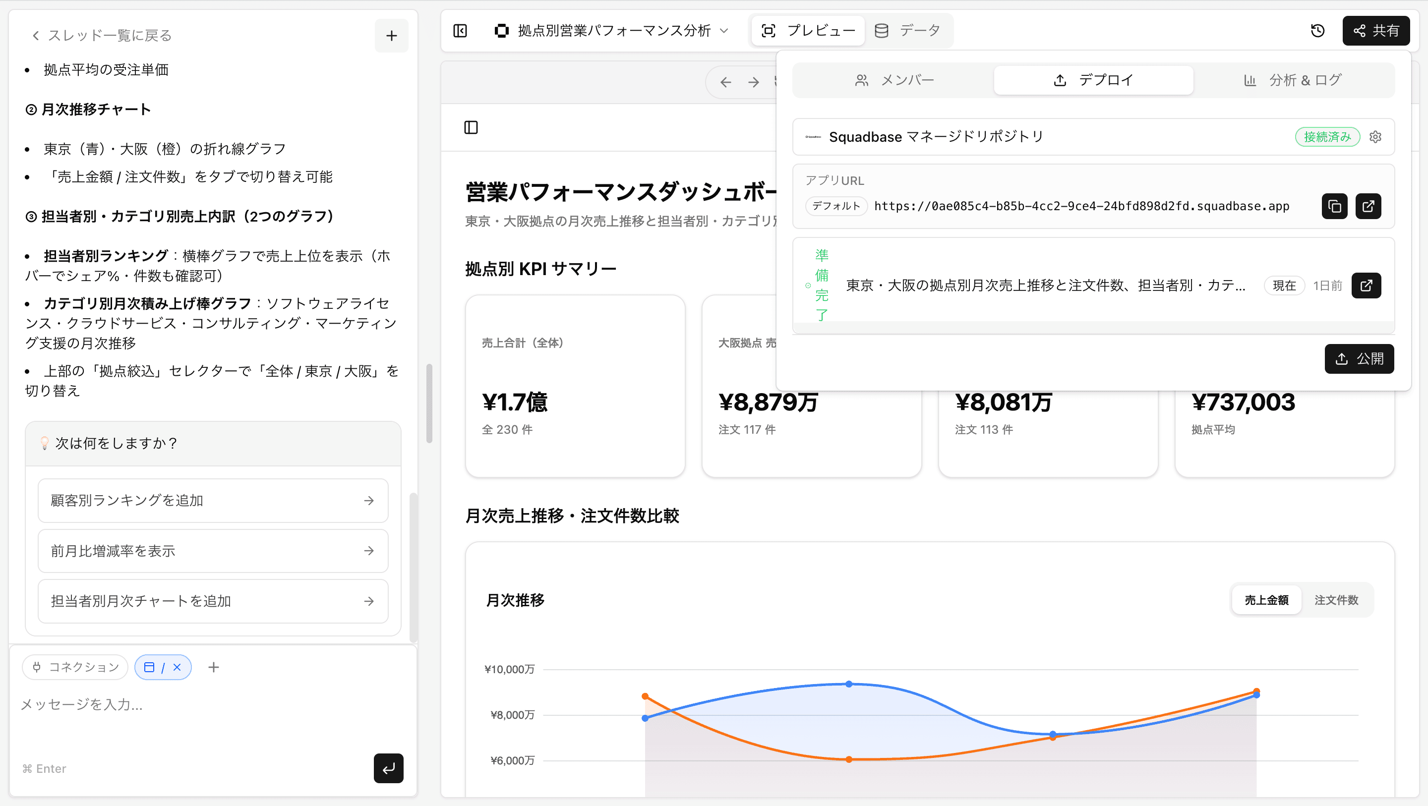Screen dimensions: 1428x806
Task: Click deployment description 東京・大阪の拠点別月次売上推移
Action: pos(1046,286)
